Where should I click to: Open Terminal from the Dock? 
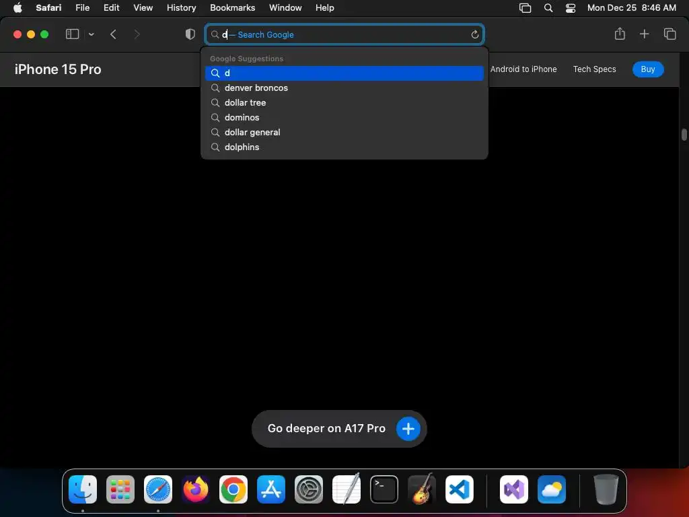tap(384, 489)
